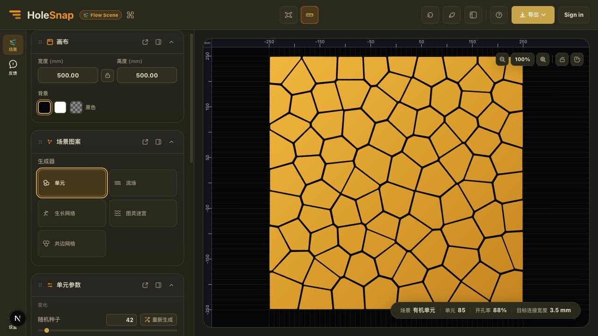Image resolution: width=598 pixels, height=336 pixels.
Task: Click the reset/undo circular arrow icon
Action: [x=430, y=15]
